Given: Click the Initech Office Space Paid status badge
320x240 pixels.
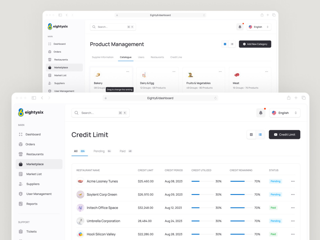Looking at the screenshot, I should click(273, 208).
